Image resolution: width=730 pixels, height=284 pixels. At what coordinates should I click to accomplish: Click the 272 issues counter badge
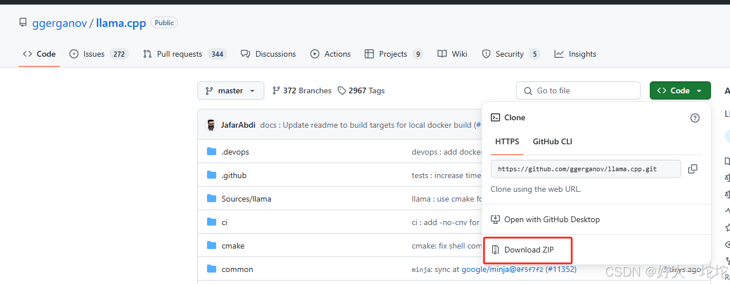tap(119, 54)
